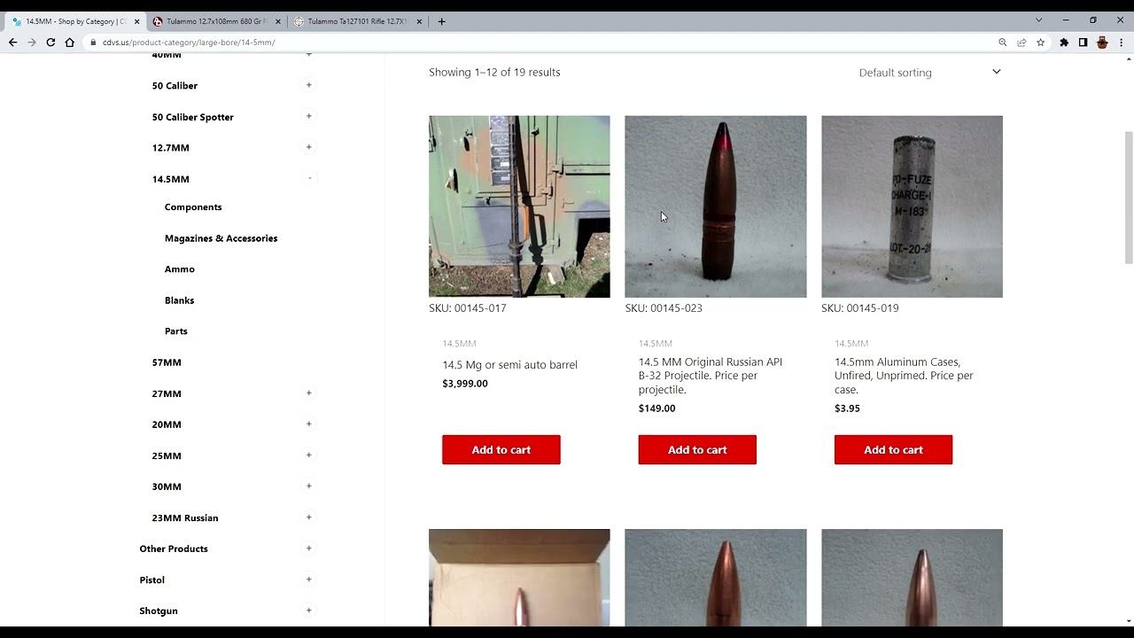Open the Other Products category link

(174, 549)
